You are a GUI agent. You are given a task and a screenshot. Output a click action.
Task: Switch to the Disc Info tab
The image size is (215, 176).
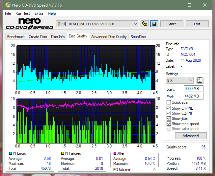pos(58,37)
